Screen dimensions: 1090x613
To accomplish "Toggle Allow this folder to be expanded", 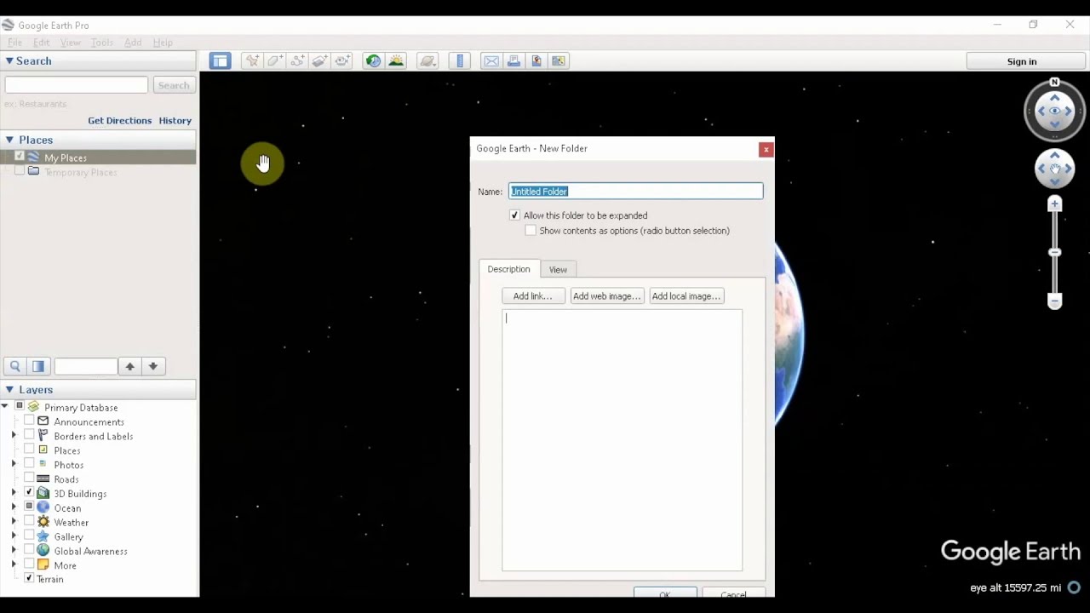I will (514, 215).
